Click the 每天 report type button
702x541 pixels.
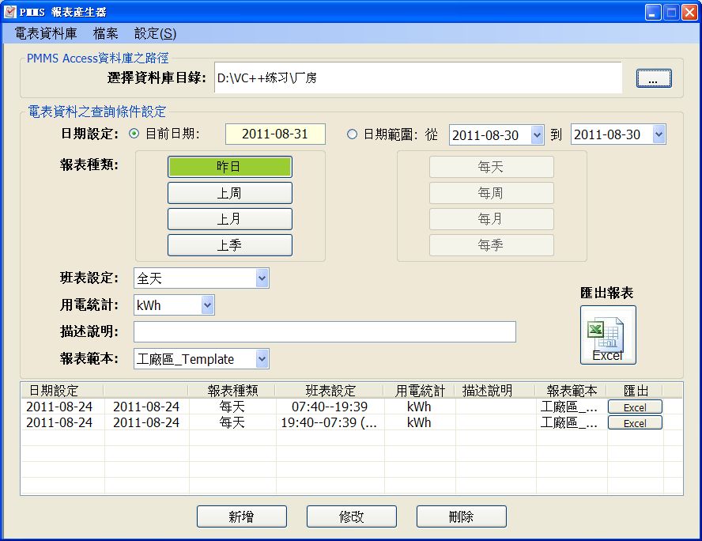point(491,167)
